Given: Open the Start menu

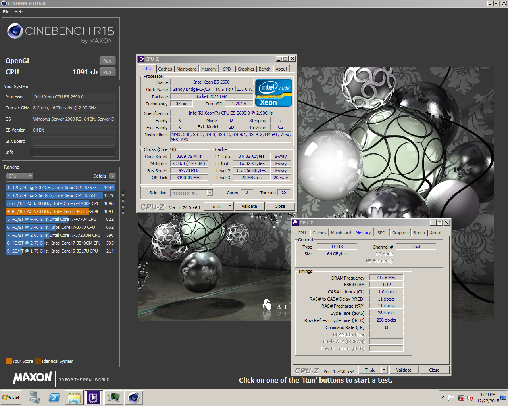Looking at the screenshot, I should [x=11, y=398].
